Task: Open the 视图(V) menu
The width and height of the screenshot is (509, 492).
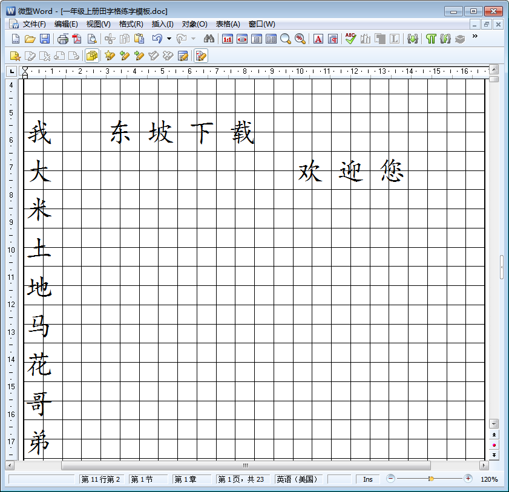Action: point(99,24)
